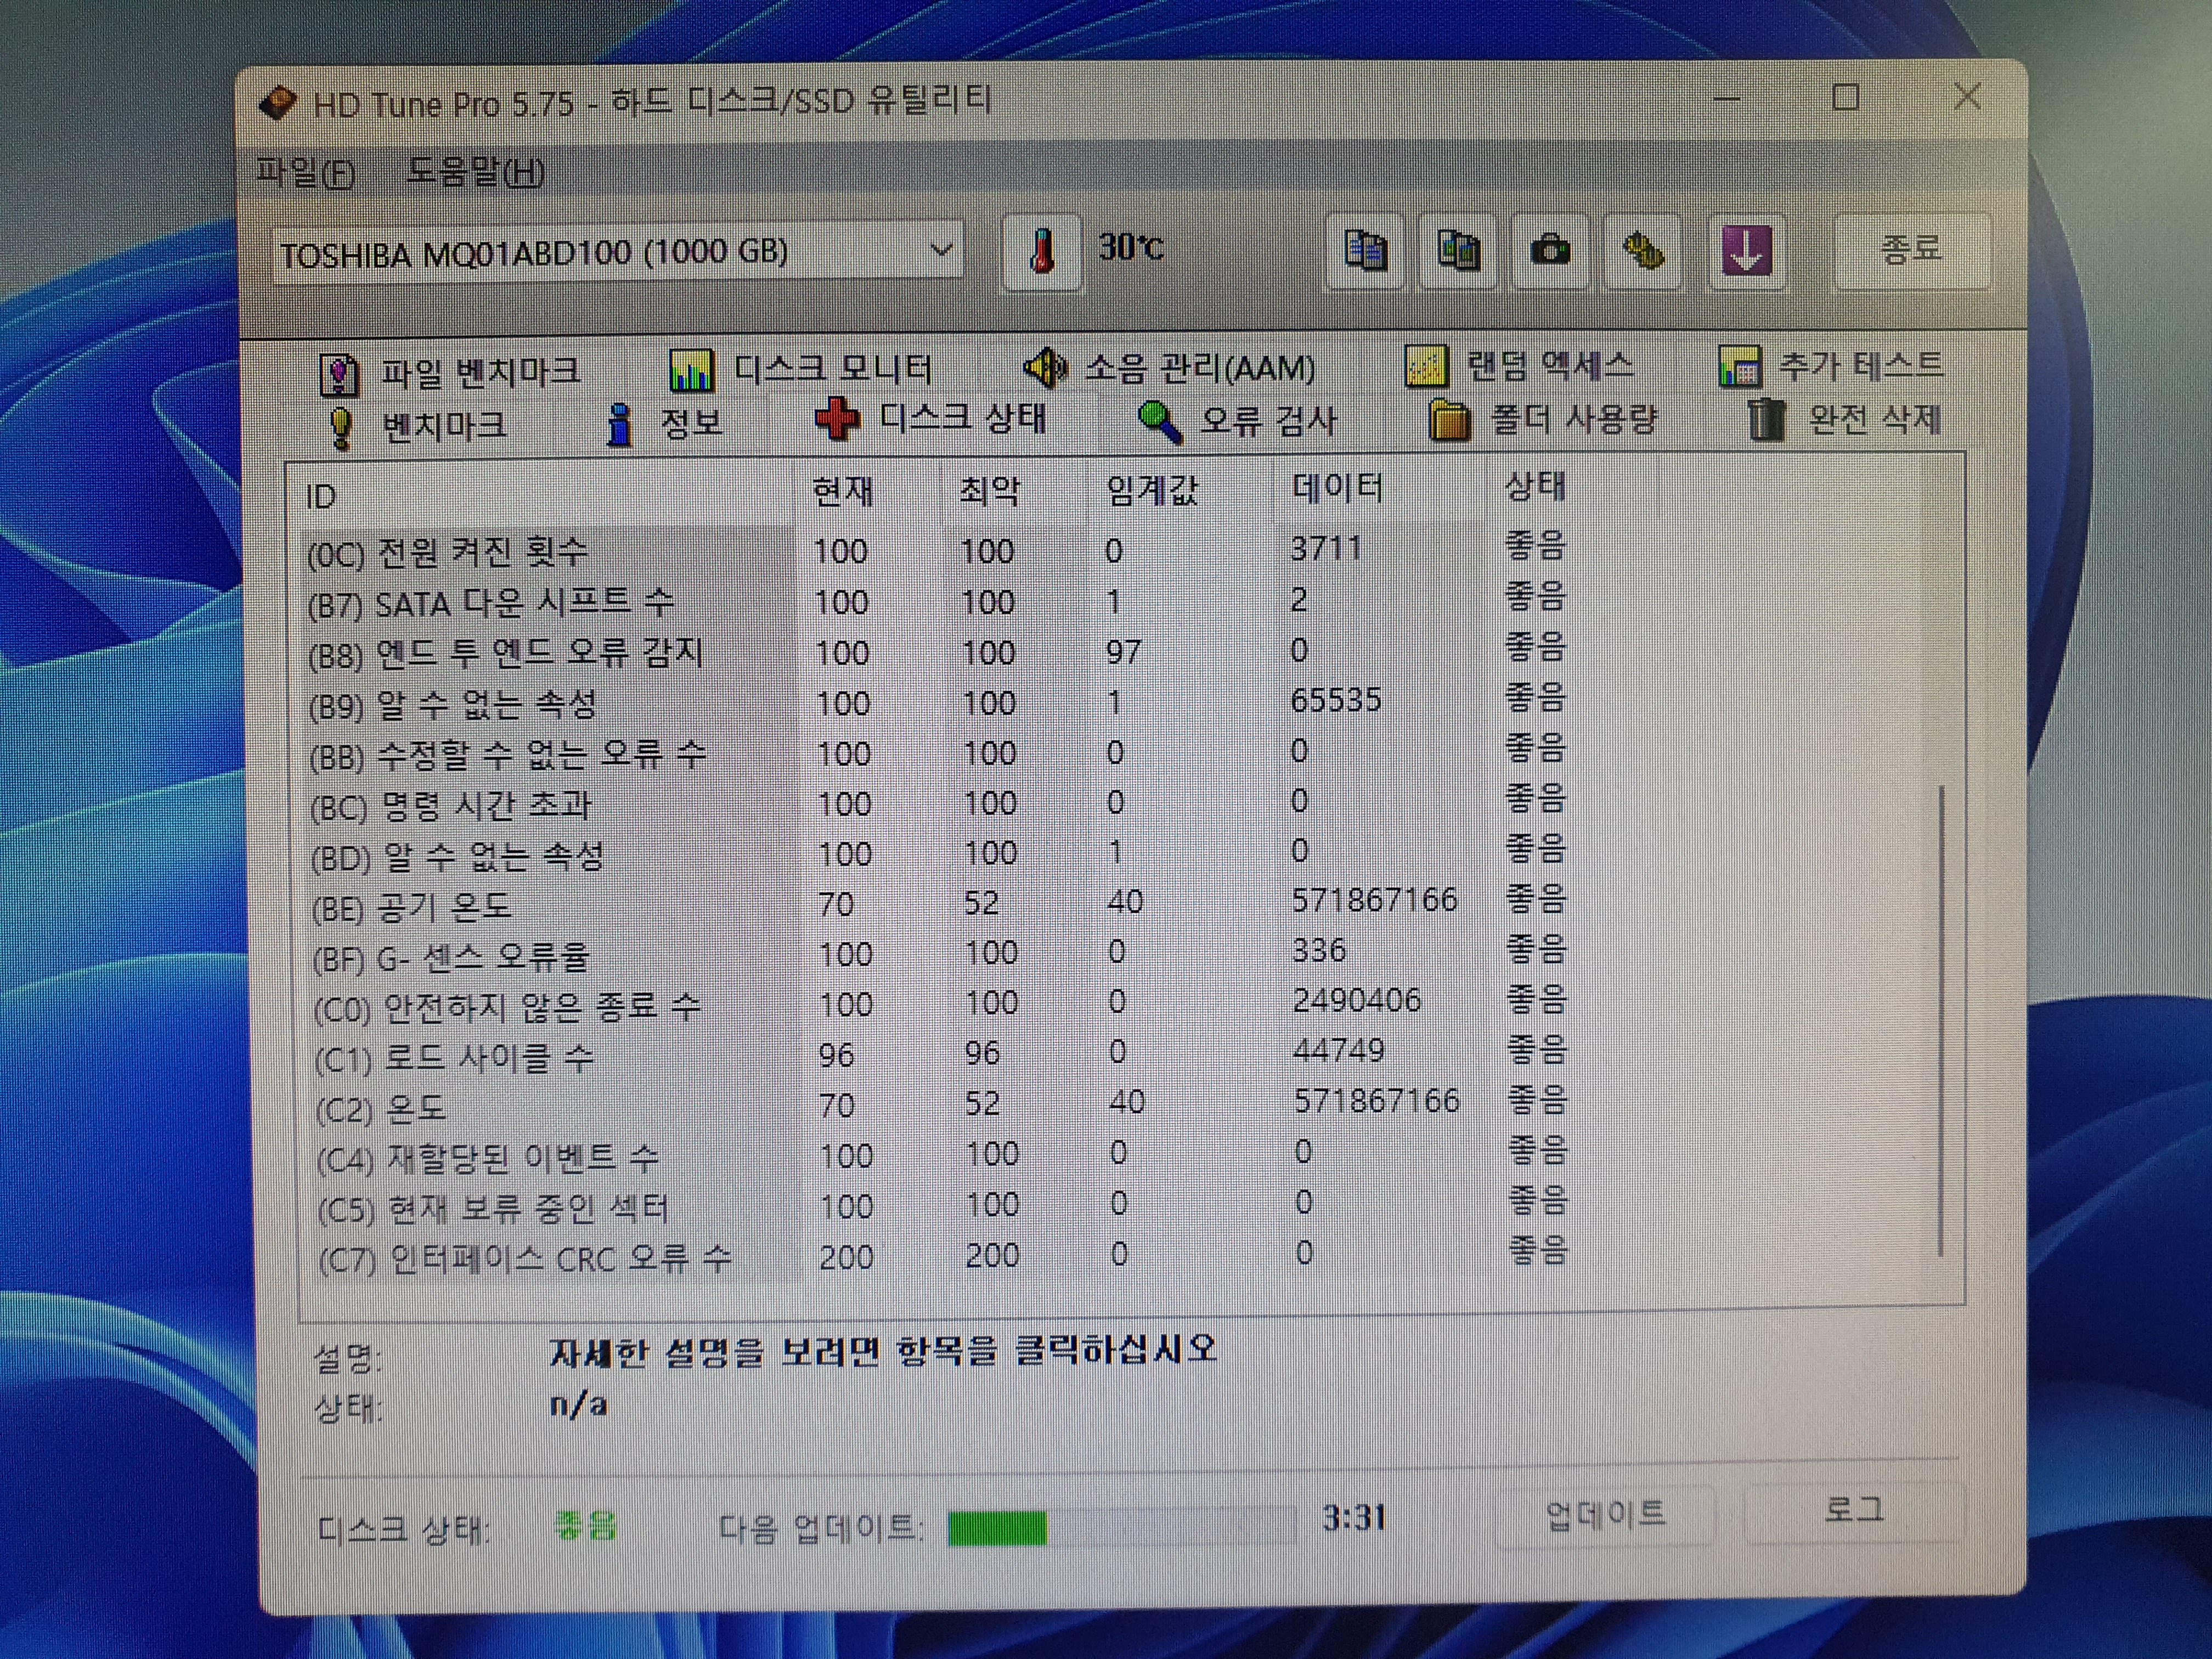Viewport: 2212px width, 1659px height.
Task: Click the 30℃ temperature reading
Action: pyautogui.click(x=1131, y=247)
